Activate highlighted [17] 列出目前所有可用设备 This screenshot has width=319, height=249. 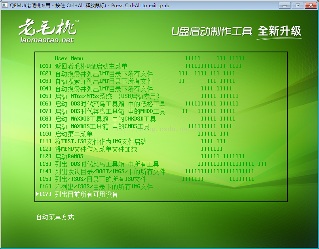pyautogui.click(x=77, y=194)
